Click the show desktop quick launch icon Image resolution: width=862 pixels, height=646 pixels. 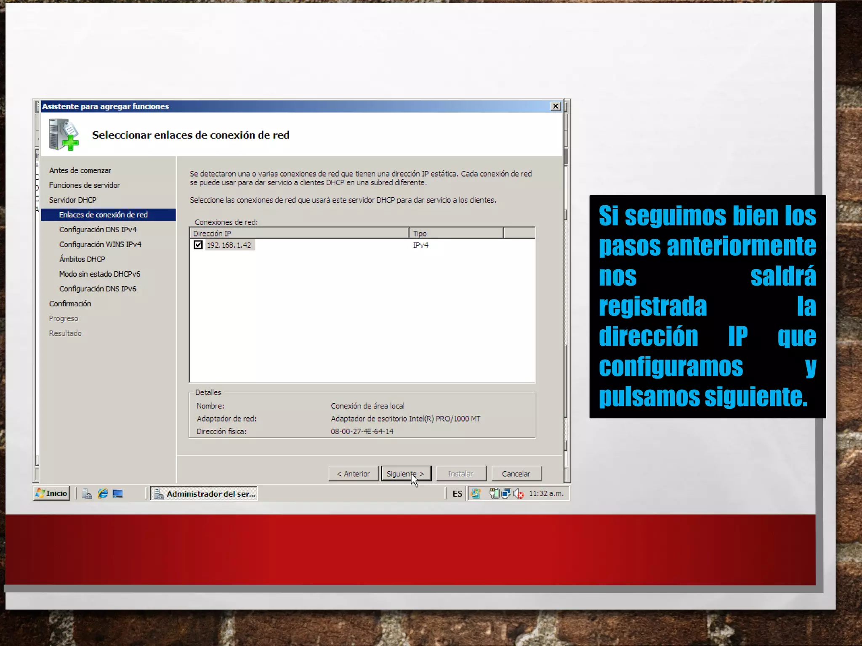pos(118,494)
